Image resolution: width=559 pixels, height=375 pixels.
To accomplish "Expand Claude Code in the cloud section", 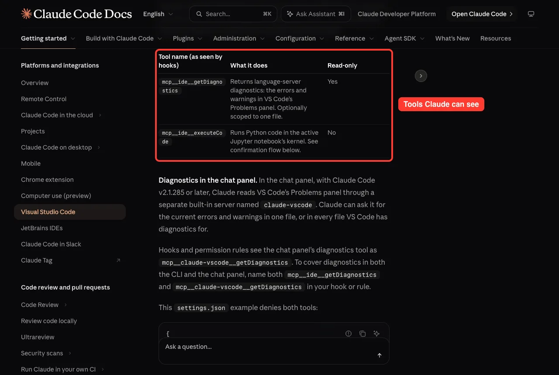I will pos(100,115).
